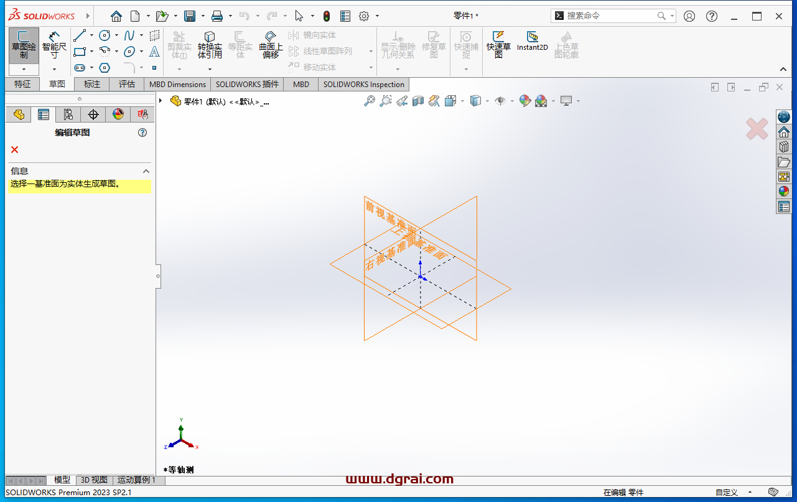Select the sketch Point tool

[154, 68]
